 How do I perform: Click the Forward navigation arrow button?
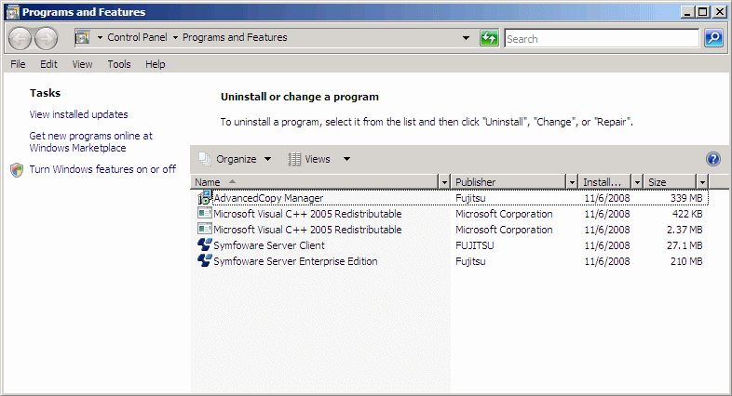coord(46,38)
